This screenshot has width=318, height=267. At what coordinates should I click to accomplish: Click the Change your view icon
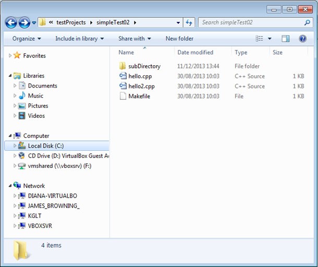coord(260,39)
